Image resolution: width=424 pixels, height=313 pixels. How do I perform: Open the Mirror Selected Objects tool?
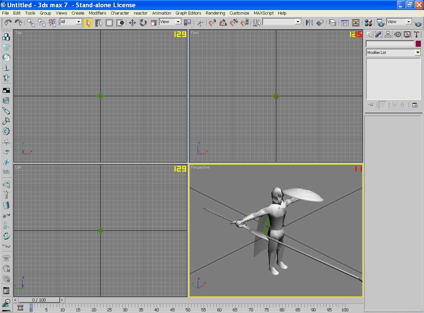pos(309,22)
